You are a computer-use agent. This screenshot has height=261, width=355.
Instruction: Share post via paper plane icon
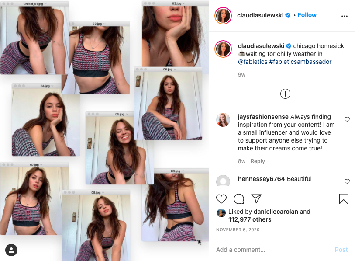(256, 199)
